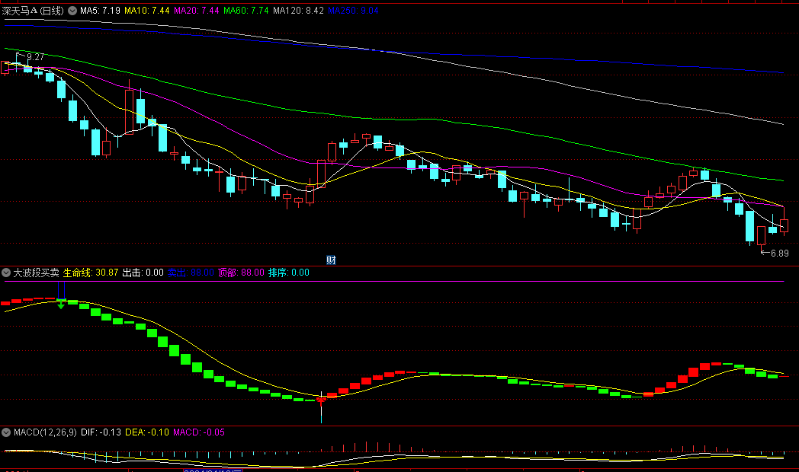This screenshot has width=799, height=472.
Task: Click the MA20: 7.44 label
Action: [x=196, y=11]
